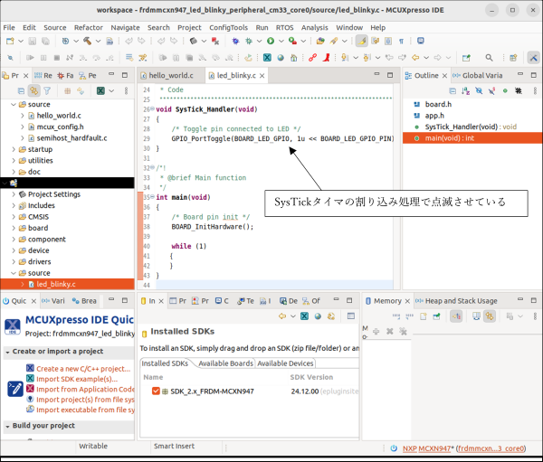The width and height of the screenshot is (543, 462).
Task: Toggle the SDK_2.x_FRDM-MCXN947 checkbox
Action: (156, 391)
